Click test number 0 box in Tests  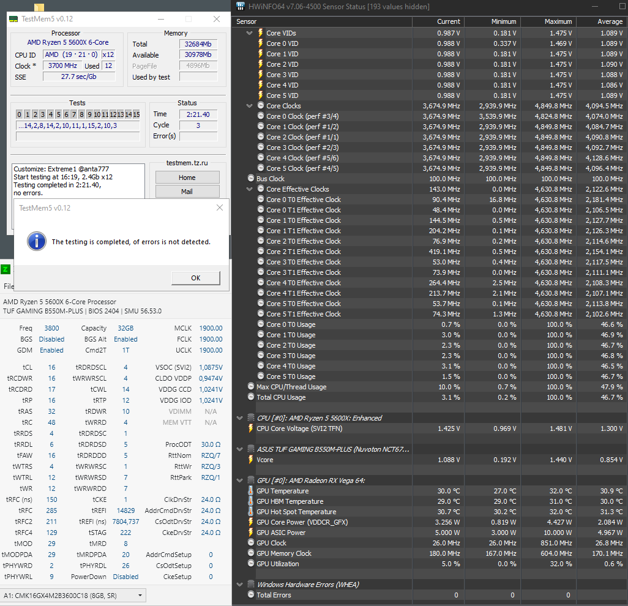[x=19, y=114]
